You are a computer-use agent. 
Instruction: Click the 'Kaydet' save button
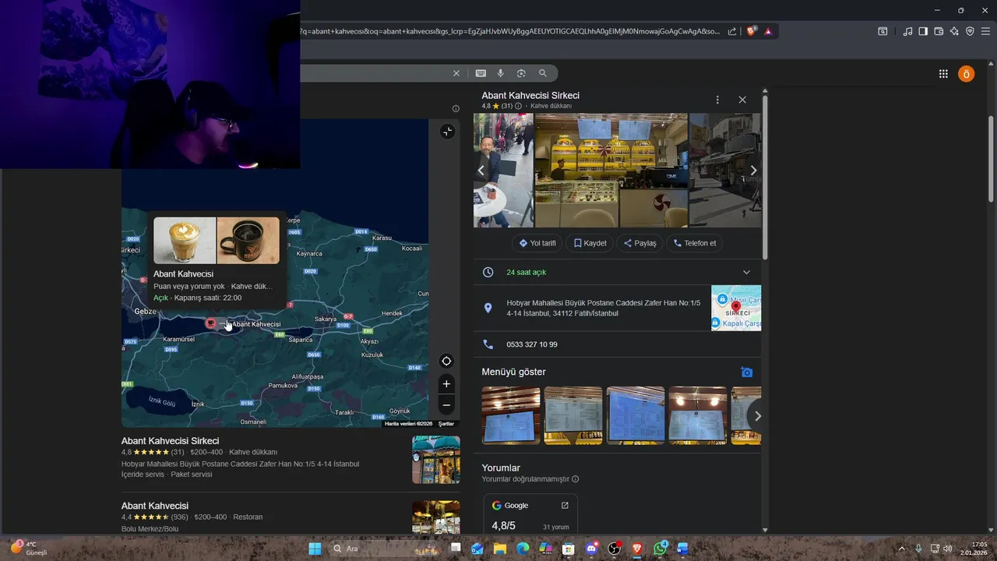[x=590, y=243]
